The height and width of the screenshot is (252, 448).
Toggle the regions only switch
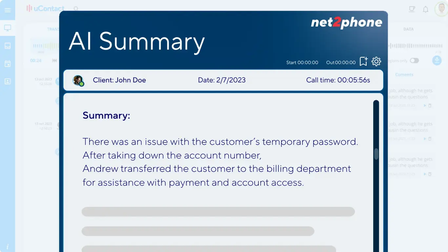tap(414, 61)
